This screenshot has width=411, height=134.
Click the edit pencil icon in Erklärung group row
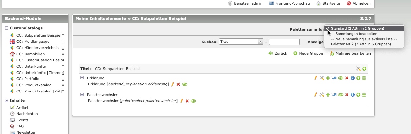point(316,78)
